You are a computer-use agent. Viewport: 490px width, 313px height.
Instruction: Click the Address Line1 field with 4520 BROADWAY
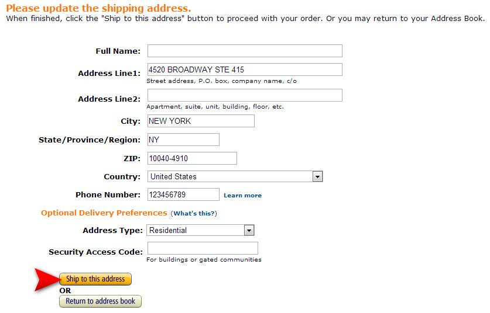coord(245,69)
